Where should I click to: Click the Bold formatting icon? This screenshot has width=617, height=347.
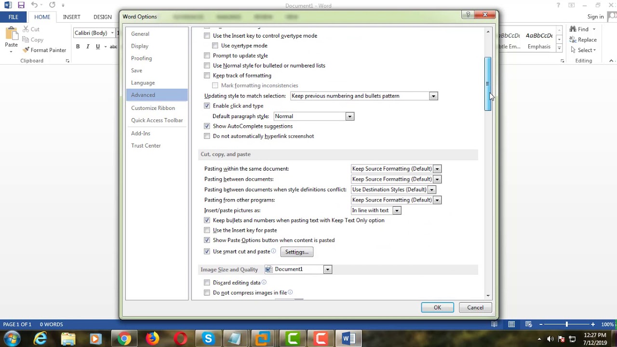coord(78,47)
